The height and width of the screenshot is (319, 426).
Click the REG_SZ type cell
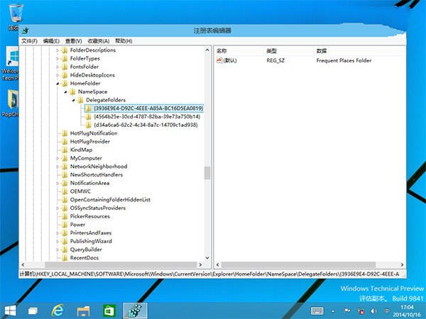(x=275, y=60)
